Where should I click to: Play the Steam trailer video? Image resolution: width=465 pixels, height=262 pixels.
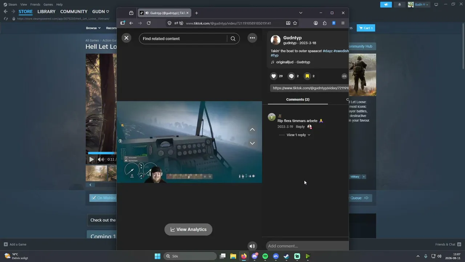pos(92,159)
